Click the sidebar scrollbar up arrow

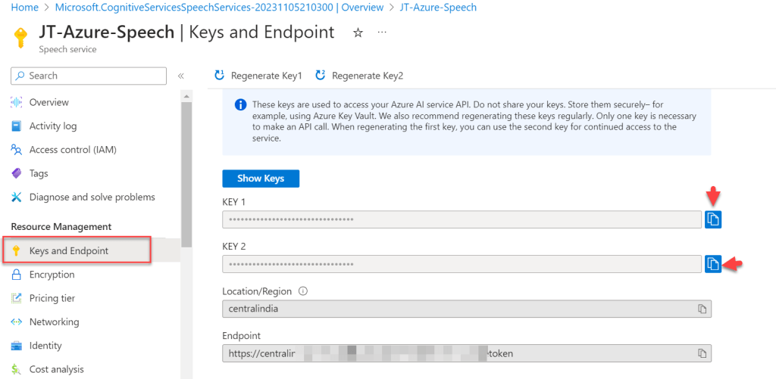(x=186, y=96)
